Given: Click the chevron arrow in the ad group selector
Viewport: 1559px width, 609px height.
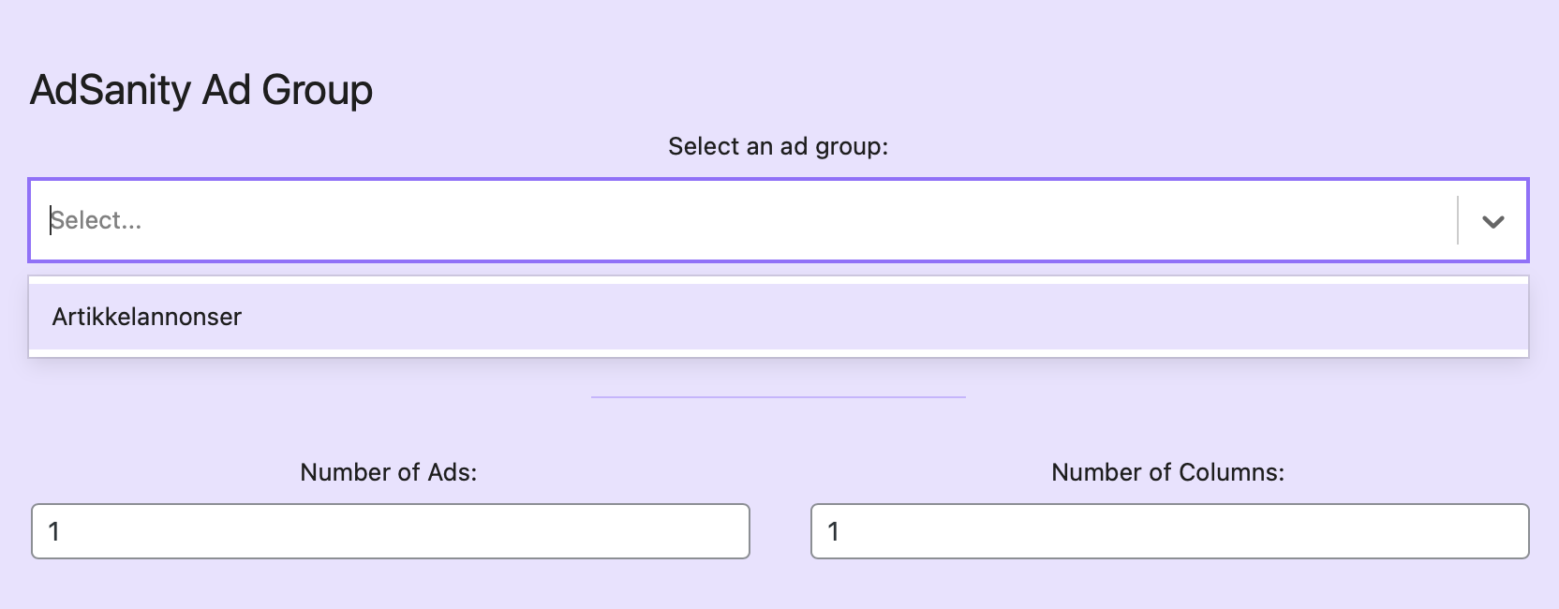Looking at the screenshot, I should [x=1492, y=221].
